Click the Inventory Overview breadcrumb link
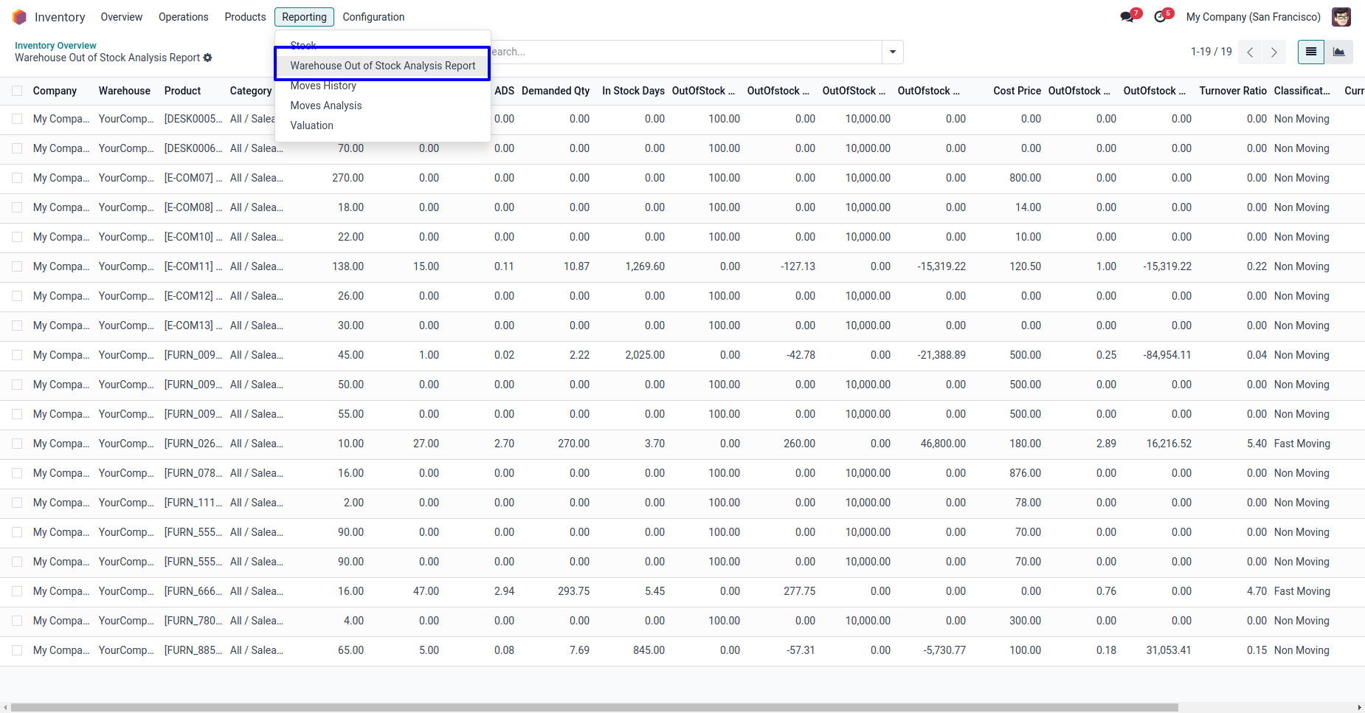The width and height of the screenshot is (1365, 713). pyautogui.click(x=55, y=45)
